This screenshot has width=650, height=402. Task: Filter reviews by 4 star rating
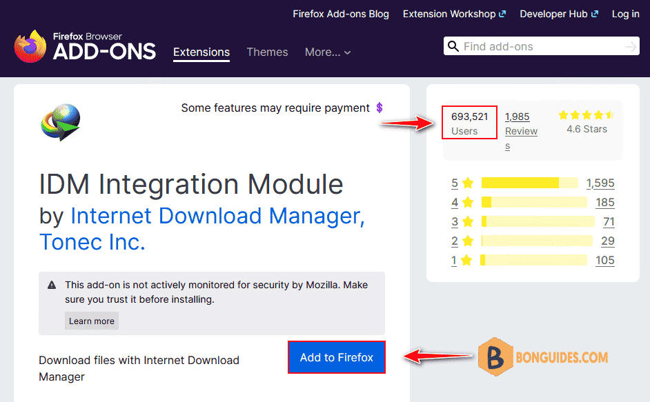pos(462,202)
